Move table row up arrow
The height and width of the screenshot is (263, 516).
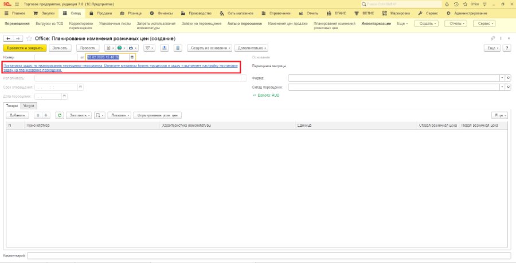[38, 115]
